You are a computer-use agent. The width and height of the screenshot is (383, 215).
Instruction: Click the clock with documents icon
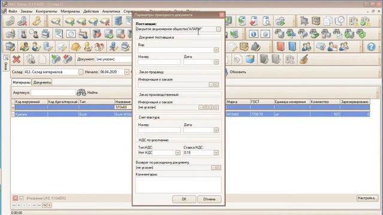point(339,21)
